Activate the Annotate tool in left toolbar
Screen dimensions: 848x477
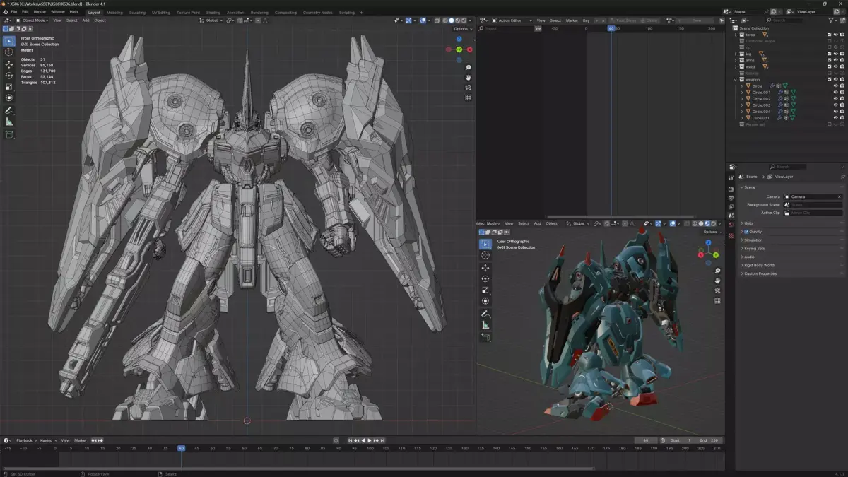(x=9, y=111)
